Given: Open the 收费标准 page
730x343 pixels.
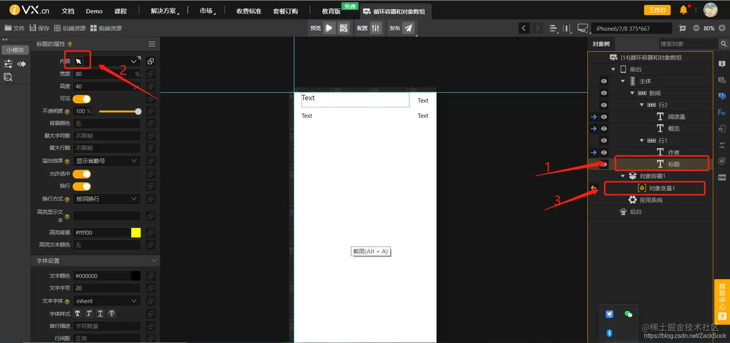Looking at the screenshot, I should 249,11.
